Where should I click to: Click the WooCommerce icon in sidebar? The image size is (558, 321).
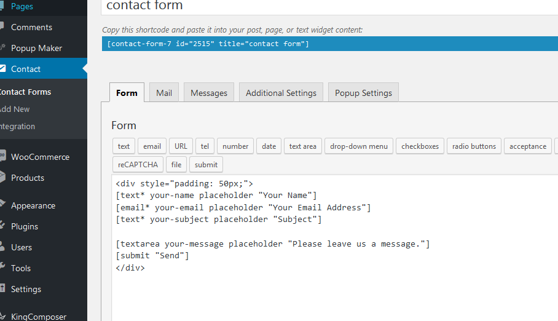2,157
